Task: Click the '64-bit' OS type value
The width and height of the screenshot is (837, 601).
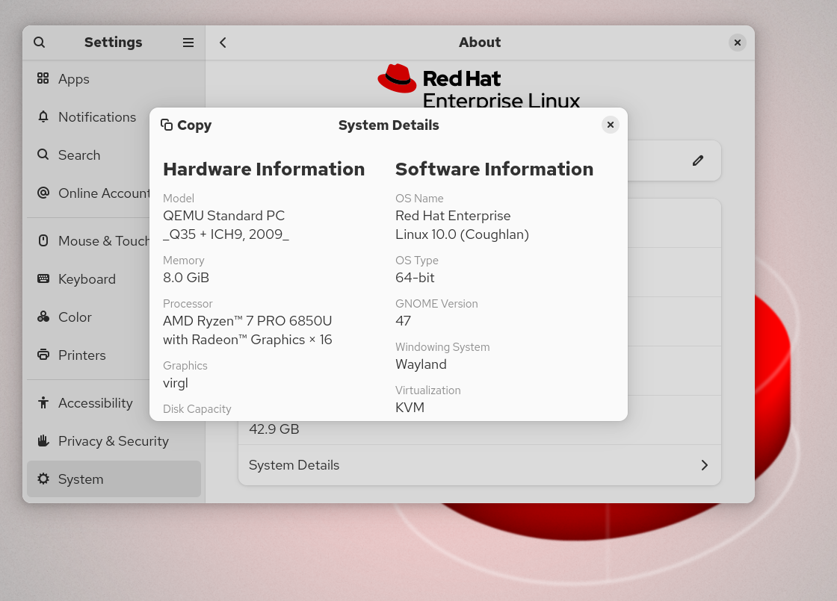Action: click(x=415, y=277)
